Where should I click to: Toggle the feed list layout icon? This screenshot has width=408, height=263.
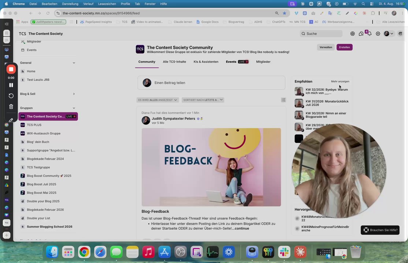pyautogui.click(x=283, y=100)
